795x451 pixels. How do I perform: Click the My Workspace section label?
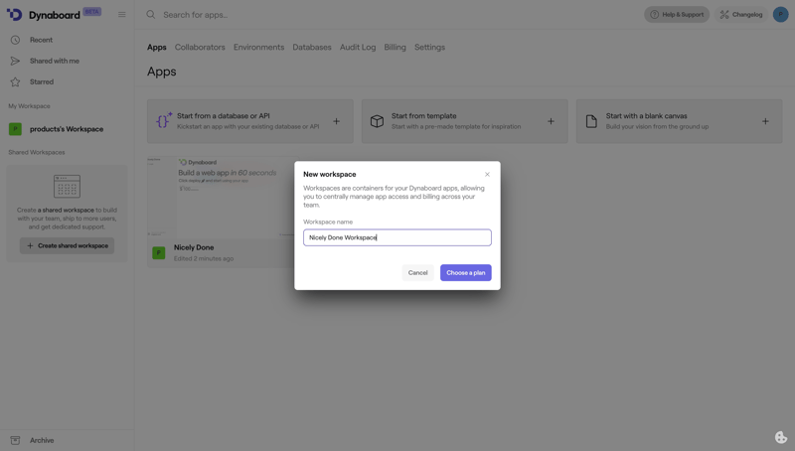pyautogui.click(x=29, y=106)
